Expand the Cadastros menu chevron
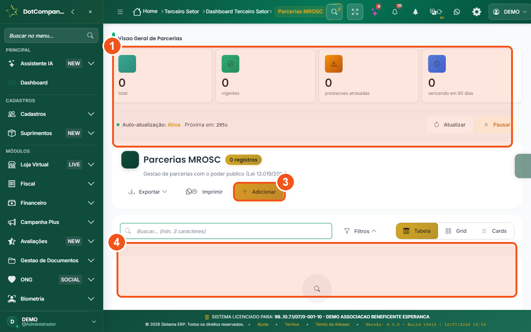The image size is (531, 332). tap(91, 114)
